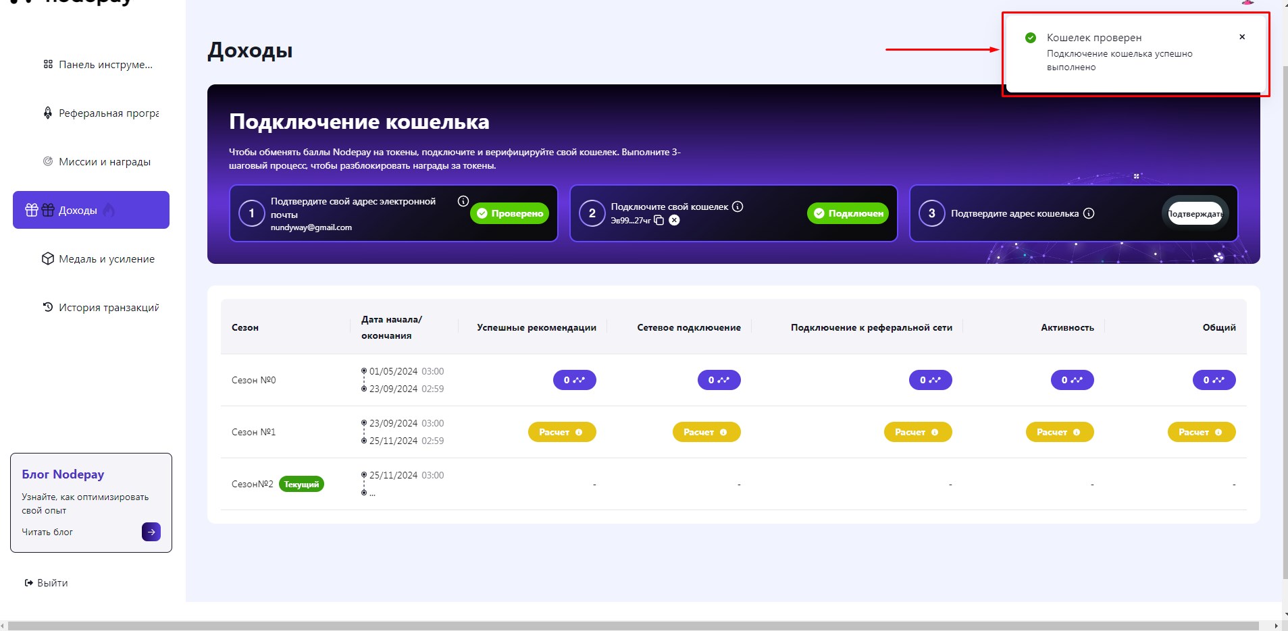Open Реферальная программа in the sidebar
Screen dimensions: 1288x631
[x=91, y=113]
